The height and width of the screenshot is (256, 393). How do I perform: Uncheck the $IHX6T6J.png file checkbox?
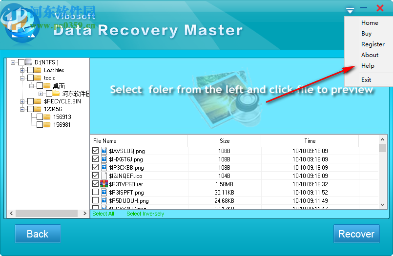[95, 158]
